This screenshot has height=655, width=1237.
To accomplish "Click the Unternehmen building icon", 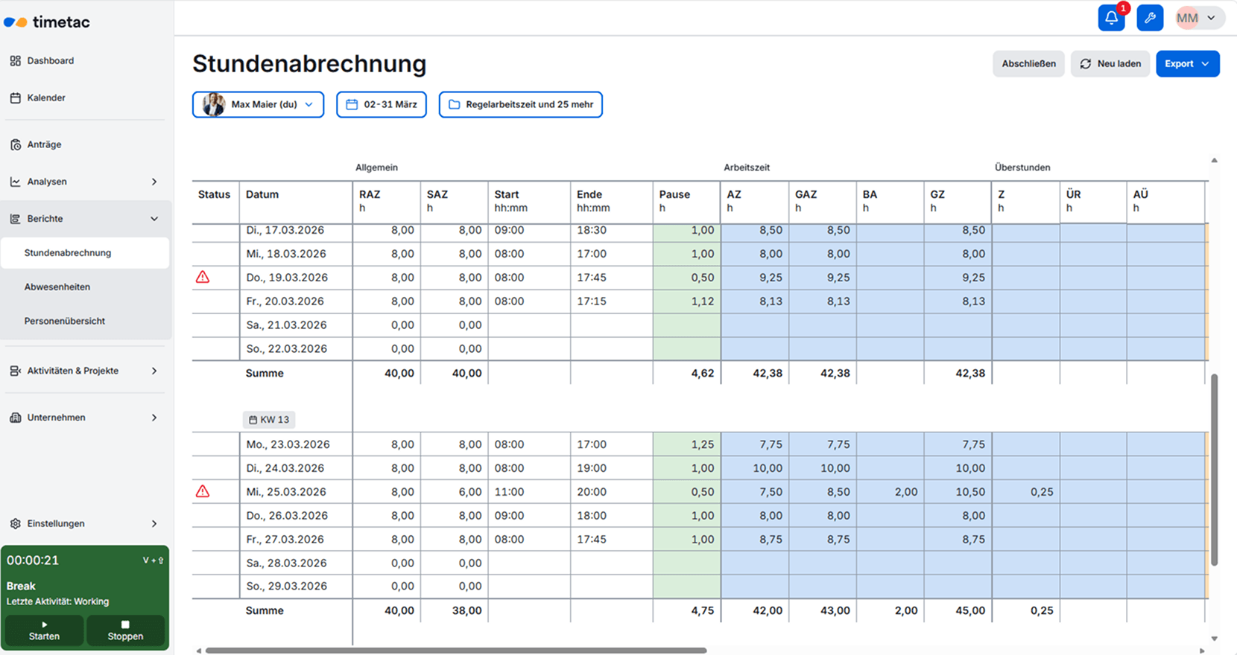I will tap(15, 418).
